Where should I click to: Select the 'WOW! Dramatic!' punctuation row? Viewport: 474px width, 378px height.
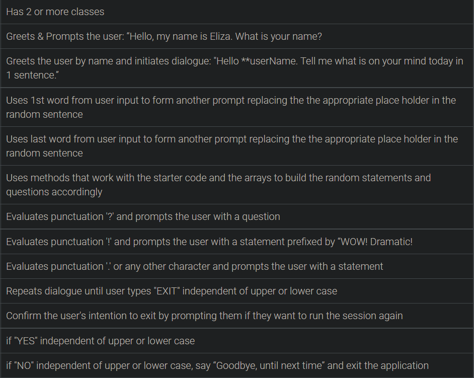coord(237,242)
